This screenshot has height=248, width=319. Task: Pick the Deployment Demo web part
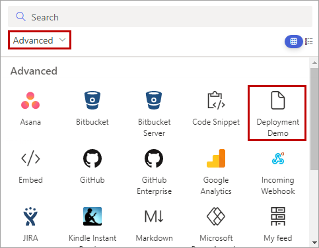[277, 114]
